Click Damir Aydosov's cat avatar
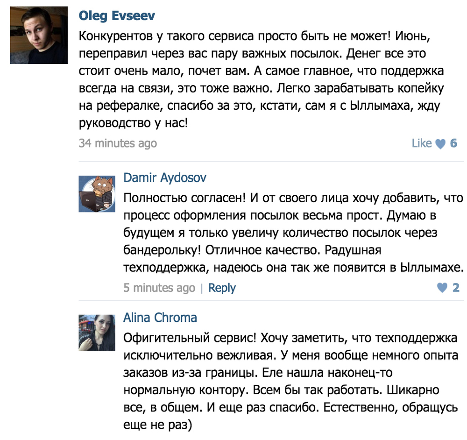467x440 pixels. (96, 194)
